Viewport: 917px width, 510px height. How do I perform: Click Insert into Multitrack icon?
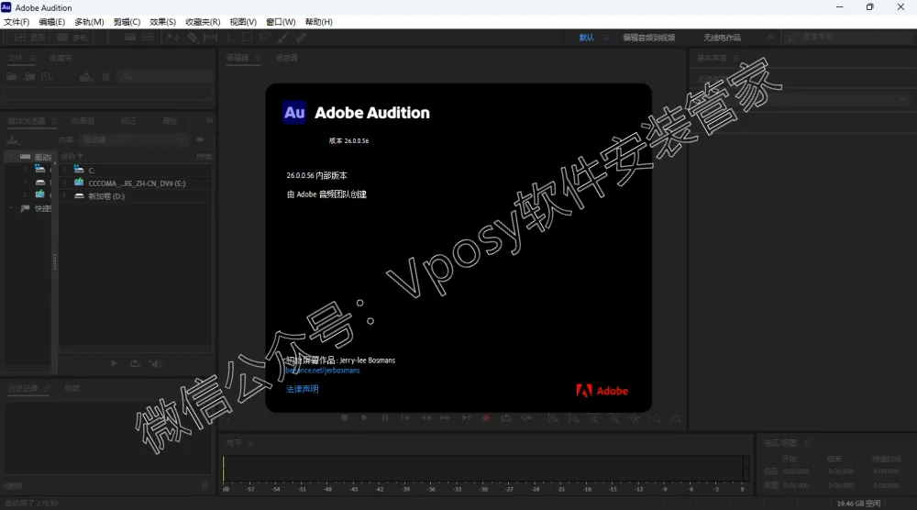click(x=86, y=77)
